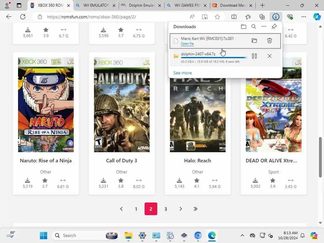Go to page 3
The width and height of the screenshot is (324, 243).
tap(166, 209)
